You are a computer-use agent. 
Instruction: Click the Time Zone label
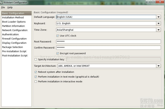41,30
